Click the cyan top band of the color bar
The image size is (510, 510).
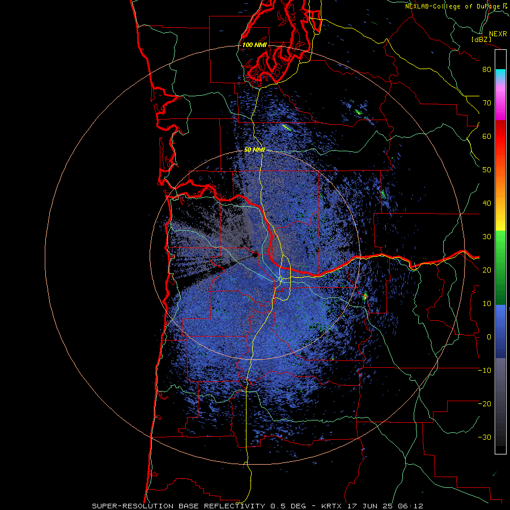[x=500, y=74]
